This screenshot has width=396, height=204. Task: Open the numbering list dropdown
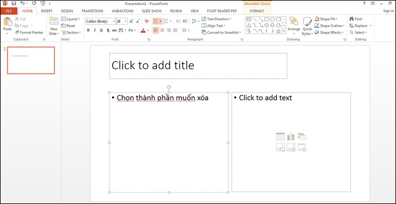click(x=170, y=21)
